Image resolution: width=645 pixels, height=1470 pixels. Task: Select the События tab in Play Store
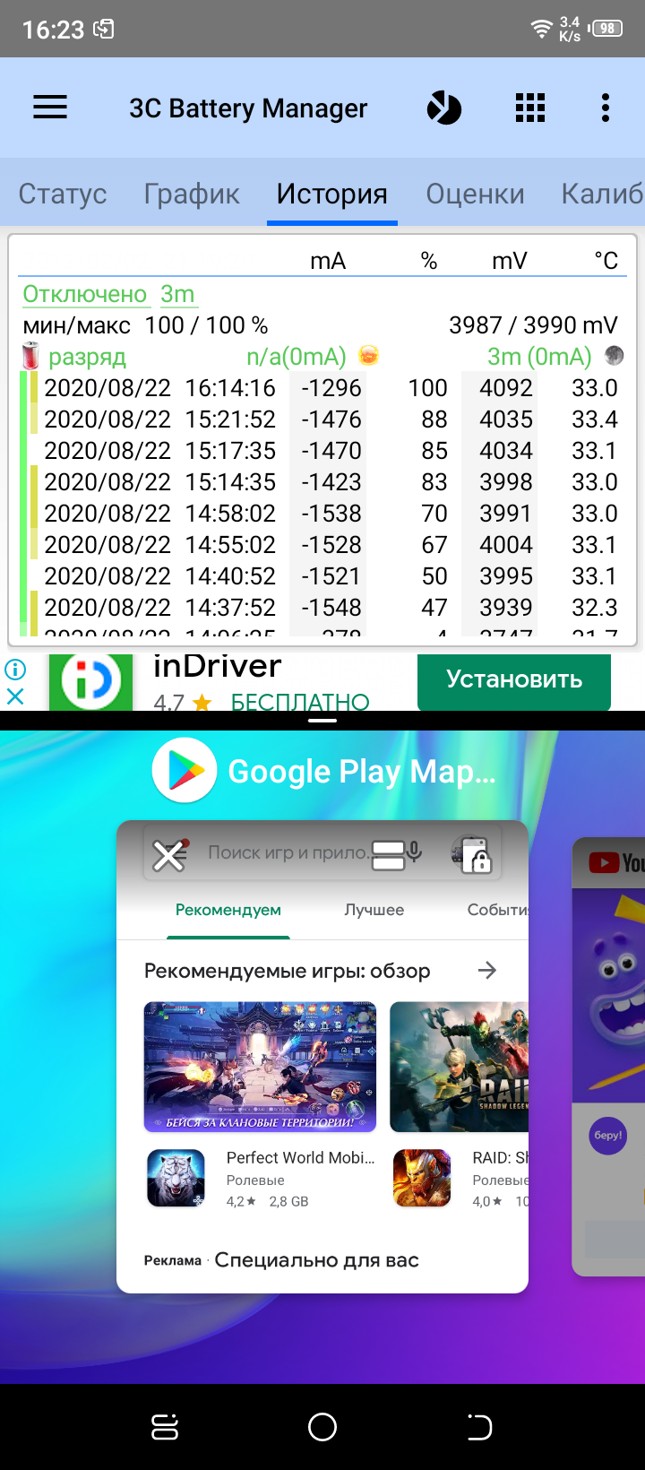[x=498, y=910]
